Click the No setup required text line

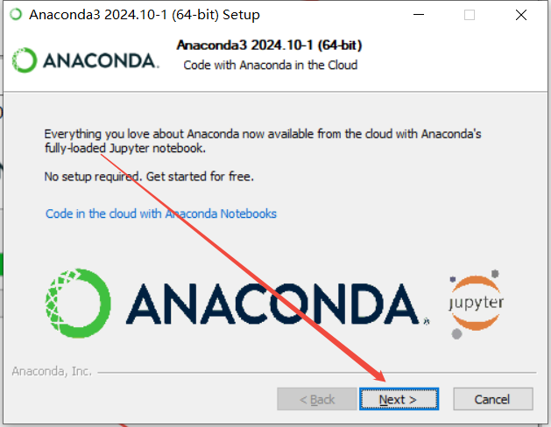149,176
